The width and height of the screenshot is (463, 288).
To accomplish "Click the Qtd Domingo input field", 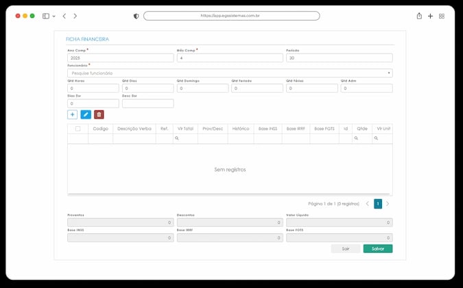I will pyautogui.click(x=202, y=88).
